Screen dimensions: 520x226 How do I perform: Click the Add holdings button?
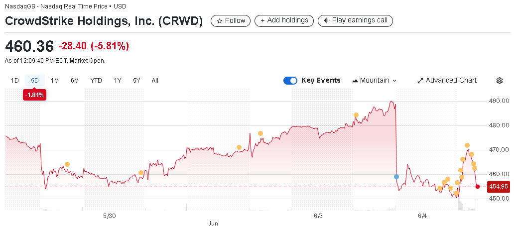(284, 20)
